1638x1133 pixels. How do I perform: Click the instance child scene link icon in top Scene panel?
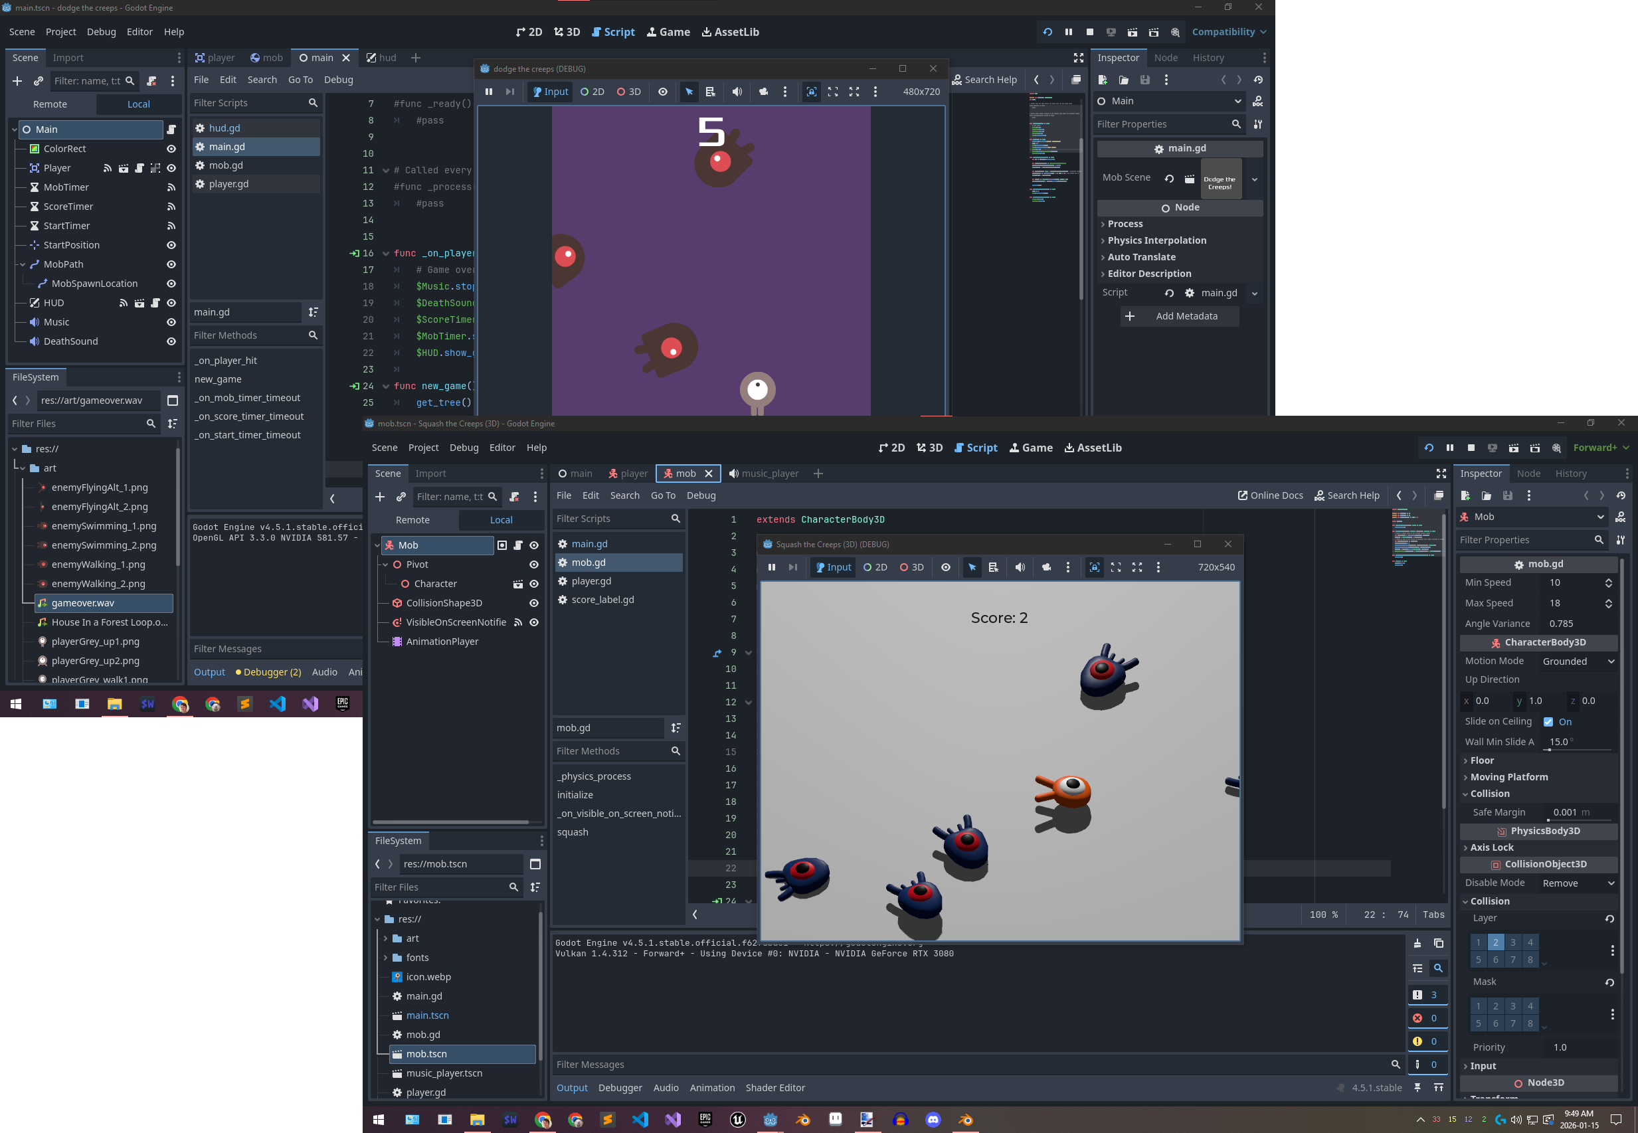39,81
